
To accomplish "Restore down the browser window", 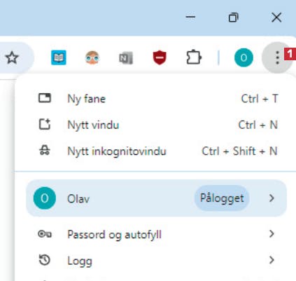I will (233, 18).
